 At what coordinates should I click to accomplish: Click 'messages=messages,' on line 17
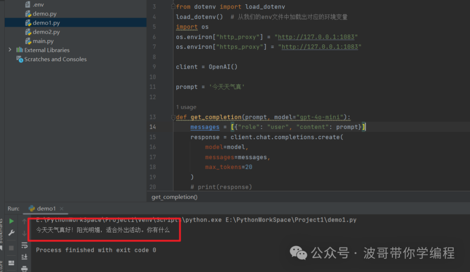238,157
